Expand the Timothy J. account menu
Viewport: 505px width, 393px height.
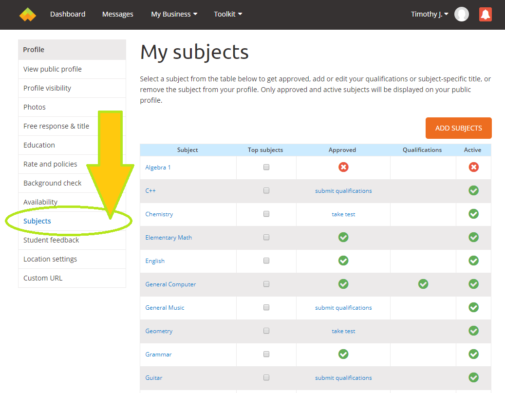[429, 14]
